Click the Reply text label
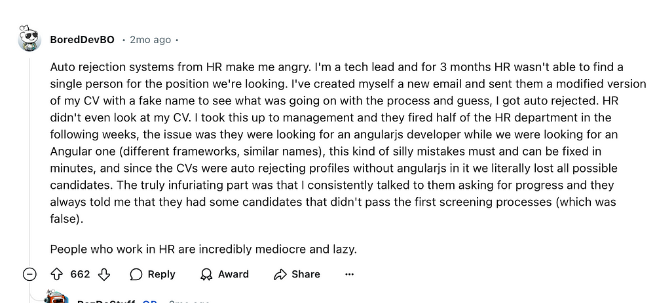 (161, 274)
